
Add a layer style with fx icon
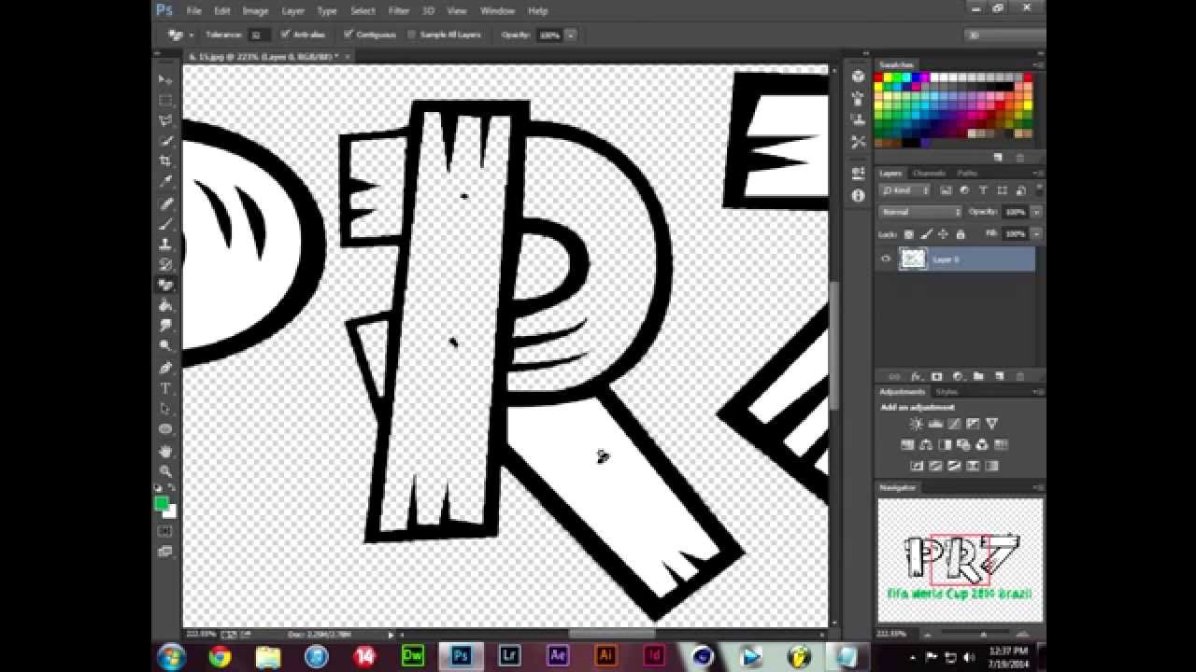916,376
